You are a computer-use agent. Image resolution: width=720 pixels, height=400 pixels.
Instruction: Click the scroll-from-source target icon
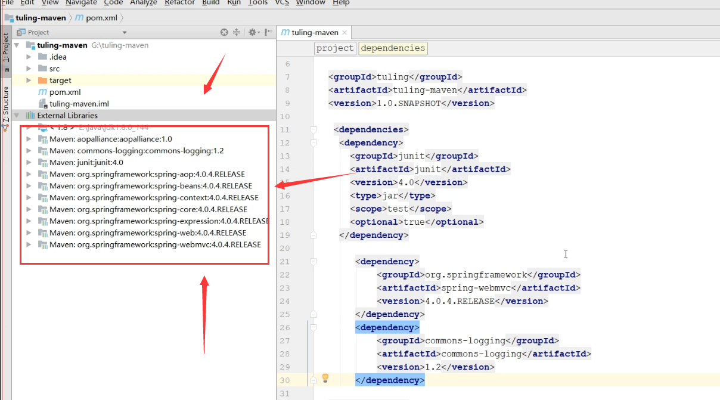[224, 32]
